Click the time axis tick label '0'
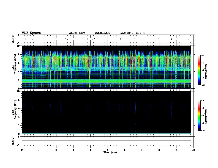Screen dimensions: 218x168 [22, 150]
